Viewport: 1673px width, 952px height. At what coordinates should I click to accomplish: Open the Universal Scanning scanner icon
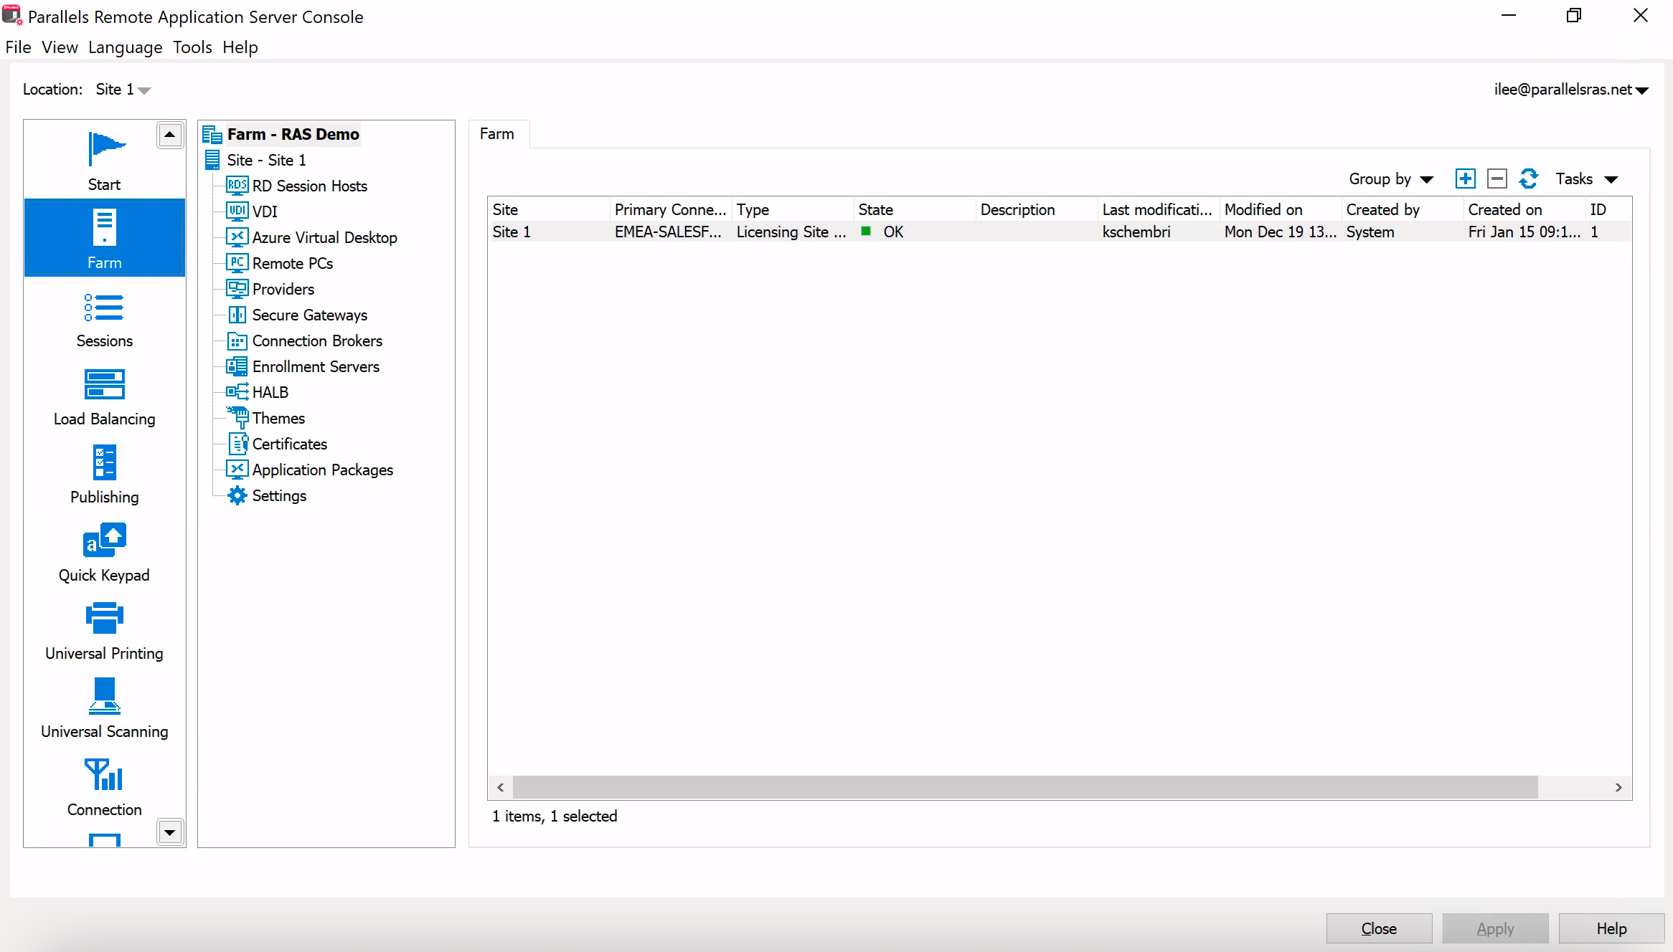(x=105, y=697)
